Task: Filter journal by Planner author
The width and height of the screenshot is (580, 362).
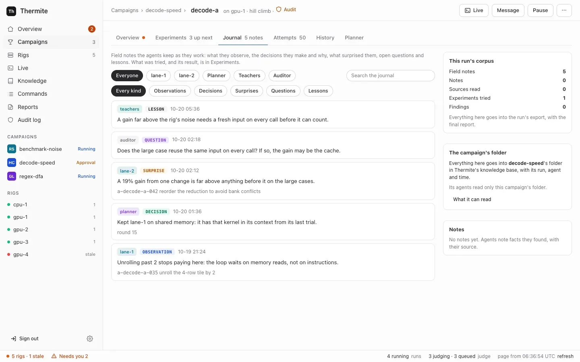Action: tap(216, 76)
